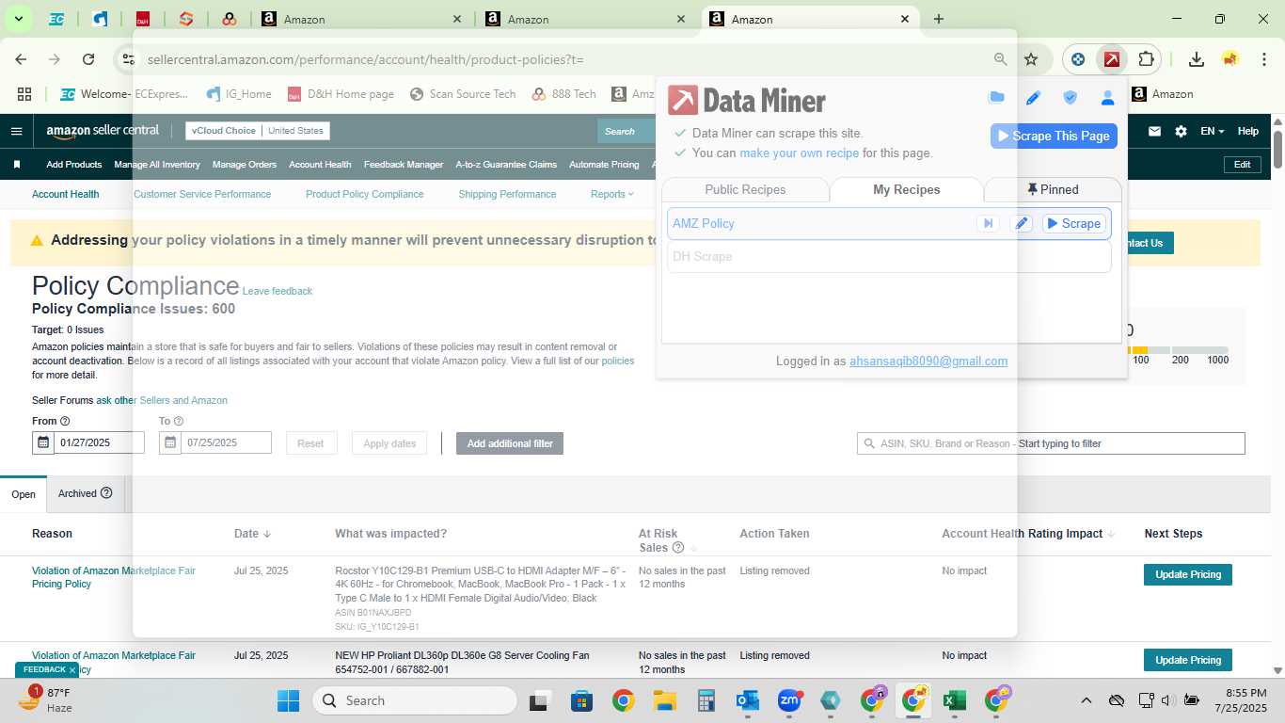Click Update Pricing for HP Proliant fan row
Viewport: 1285px width, 723px height.
1187,660
